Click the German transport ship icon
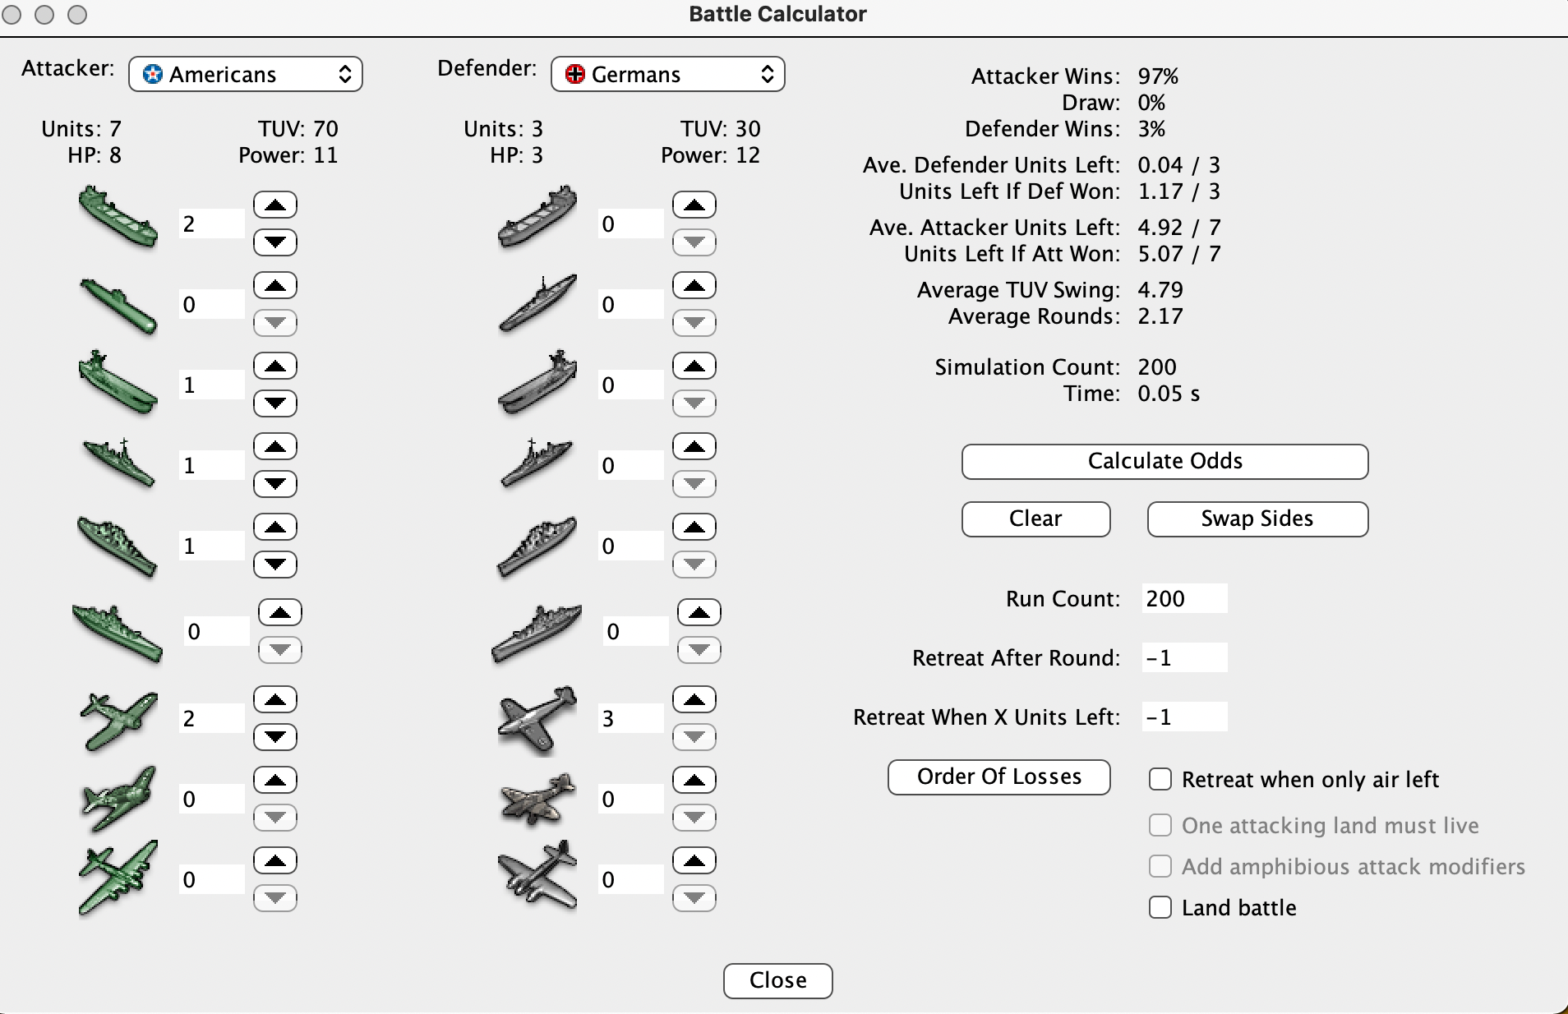 (537, 218)
